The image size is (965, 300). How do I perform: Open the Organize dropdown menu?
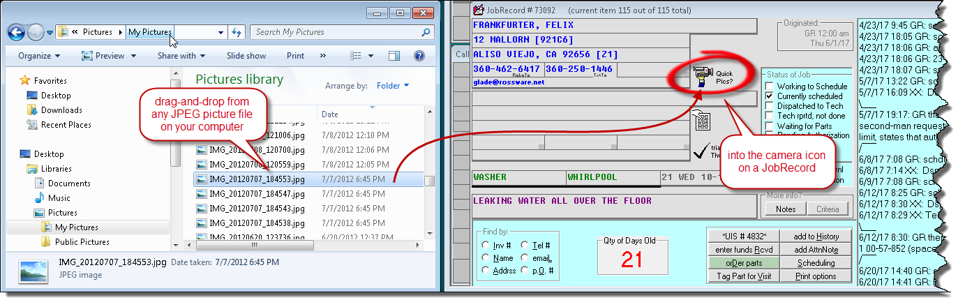tap(39, 56)
